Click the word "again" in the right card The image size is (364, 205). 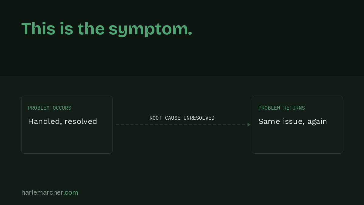pyautogui.click(x=317, y=122)
